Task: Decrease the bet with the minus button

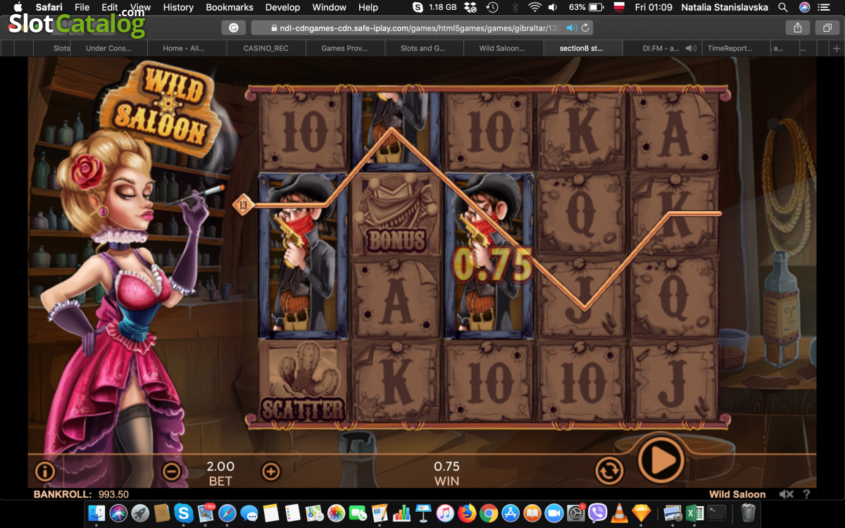Action: [171, 471]
